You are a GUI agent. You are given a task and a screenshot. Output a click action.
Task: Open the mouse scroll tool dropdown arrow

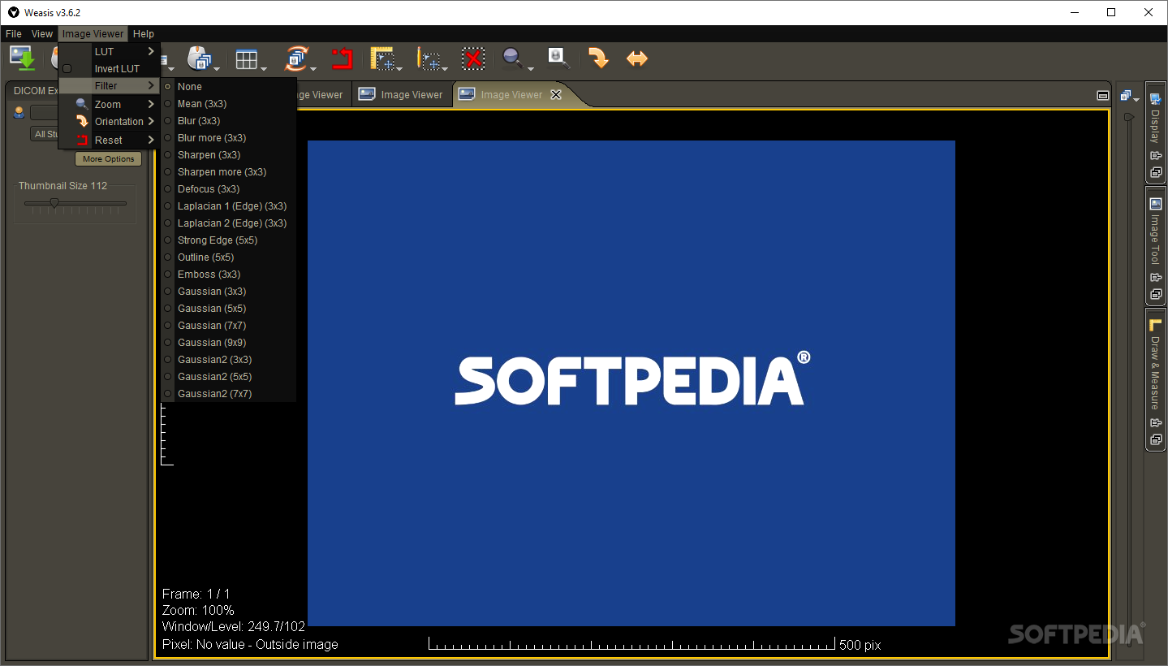click(217, 68)
